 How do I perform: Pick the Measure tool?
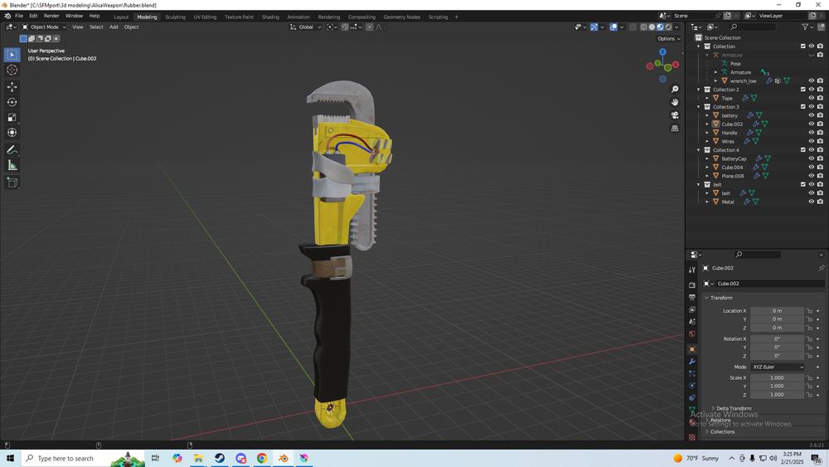[12, 165]
